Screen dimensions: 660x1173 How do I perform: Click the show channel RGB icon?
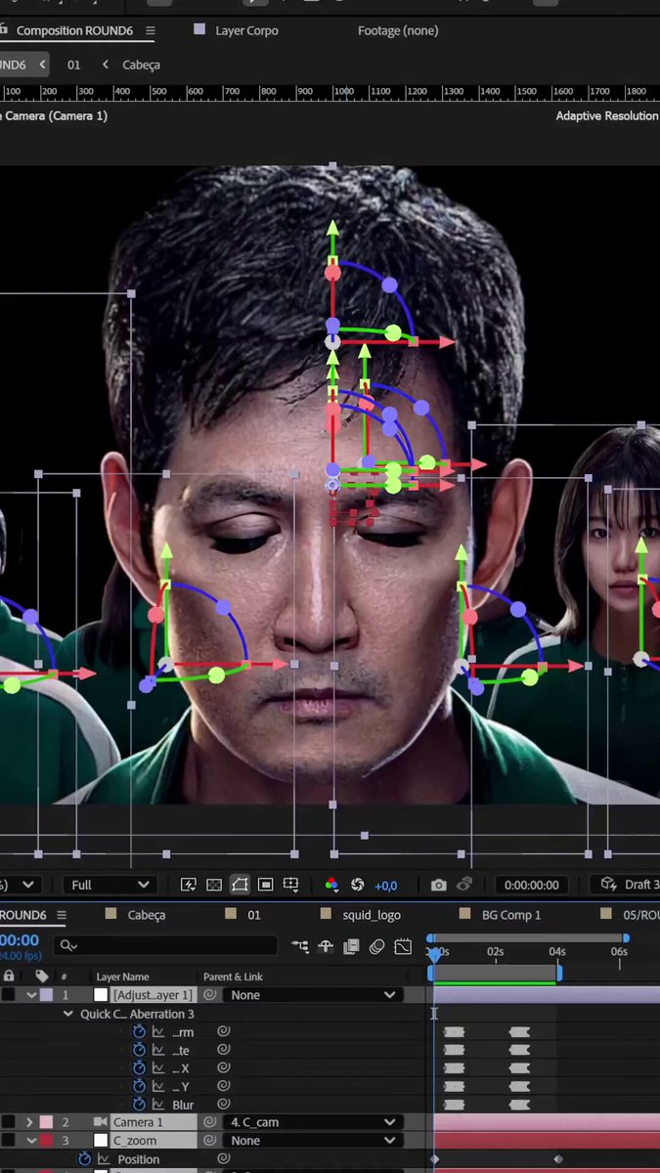click(331, 885)
